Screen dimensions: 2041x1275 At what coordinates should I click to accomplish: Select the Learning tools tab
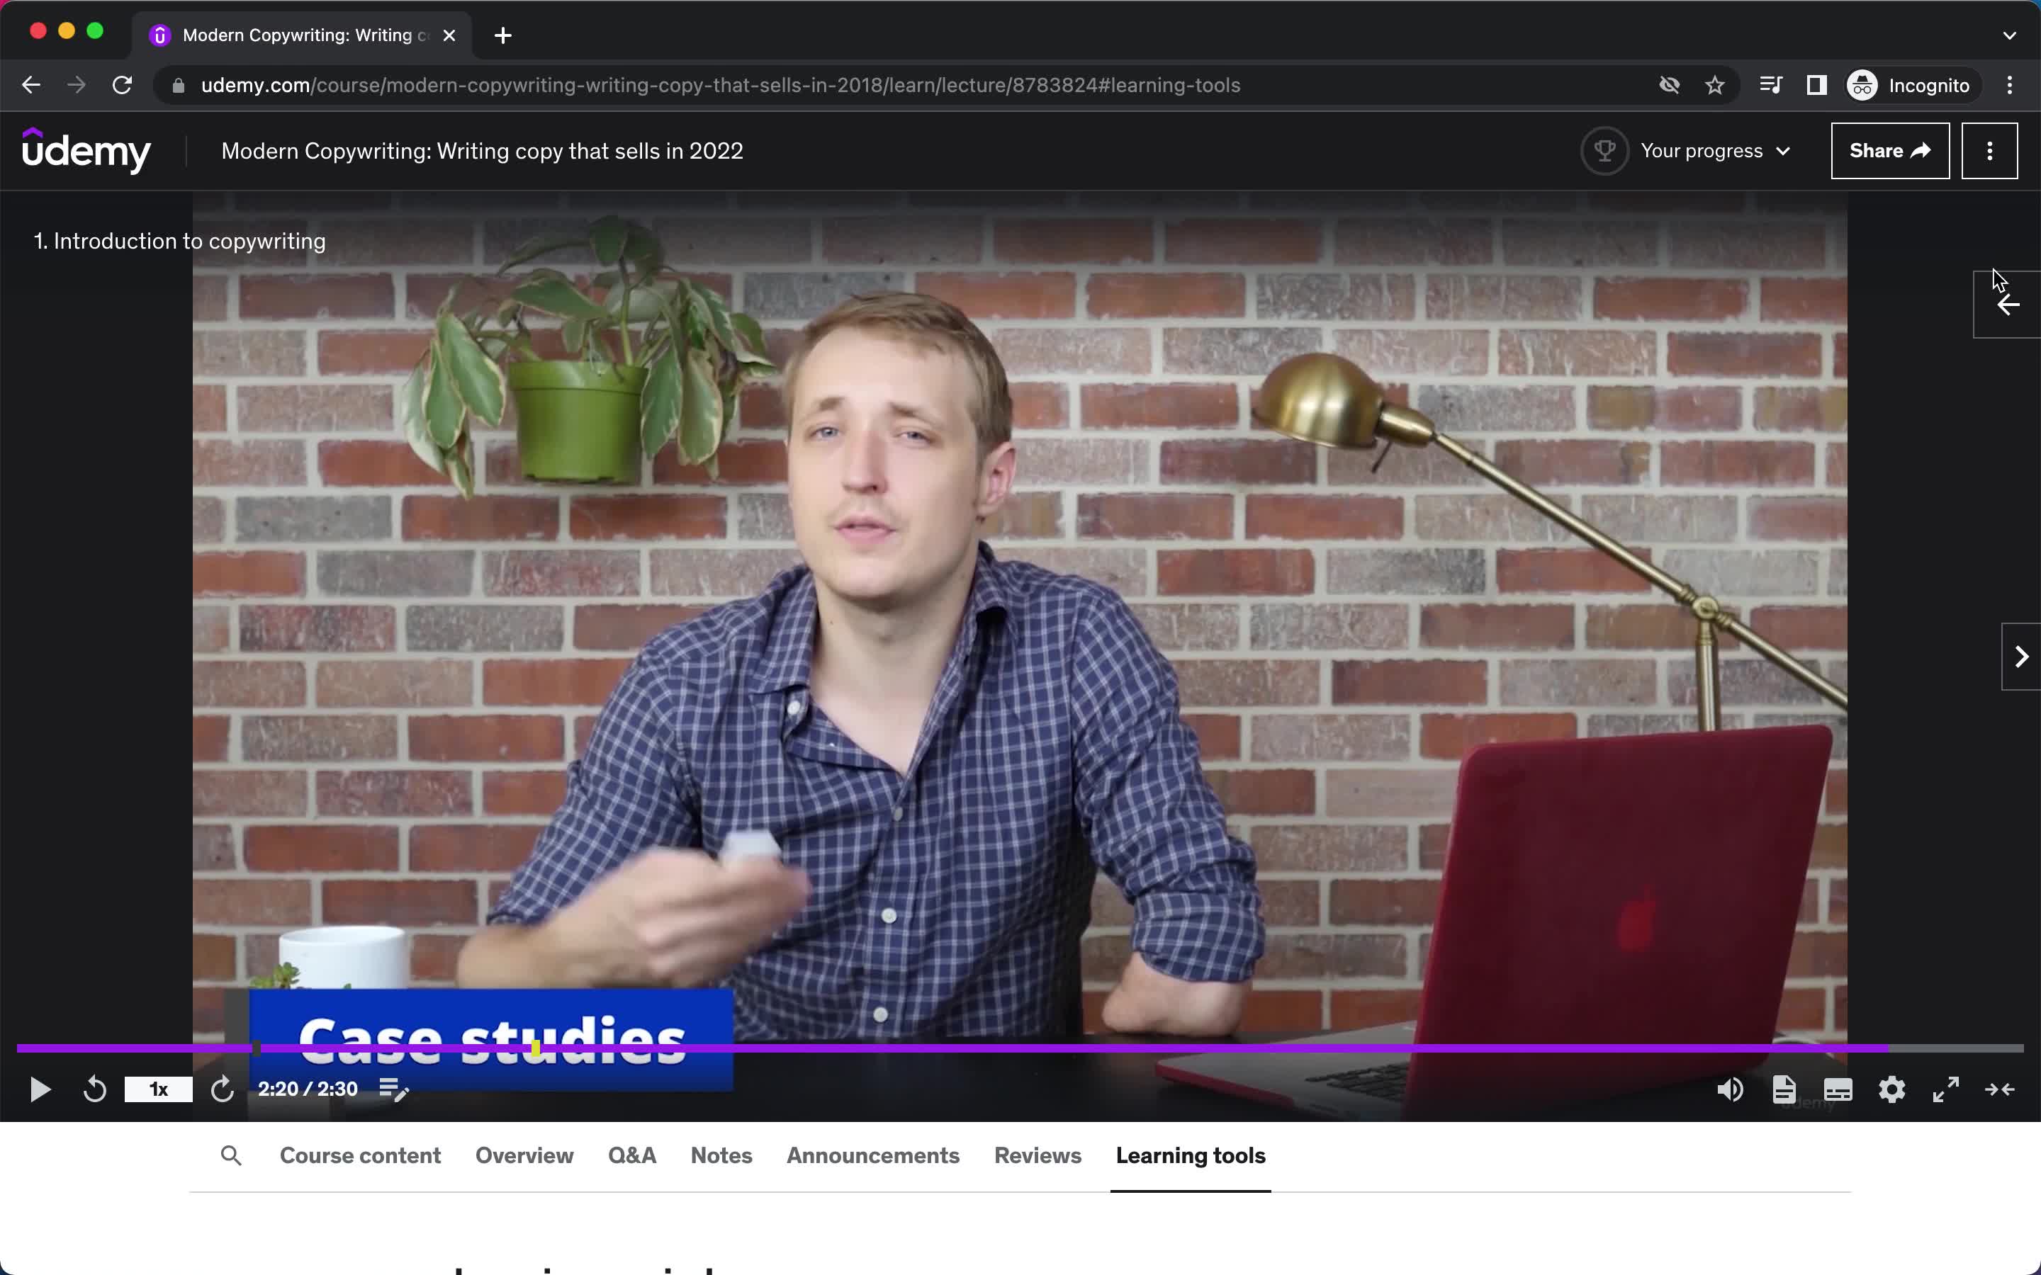coord(1190,1155)
